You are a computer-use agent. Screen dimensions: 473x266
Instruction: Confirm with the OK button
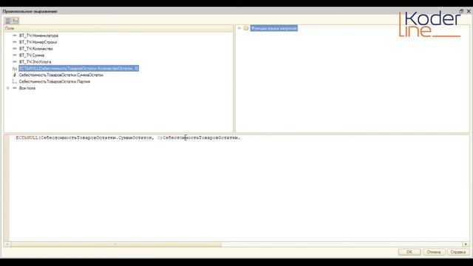[x=409, y=252]
